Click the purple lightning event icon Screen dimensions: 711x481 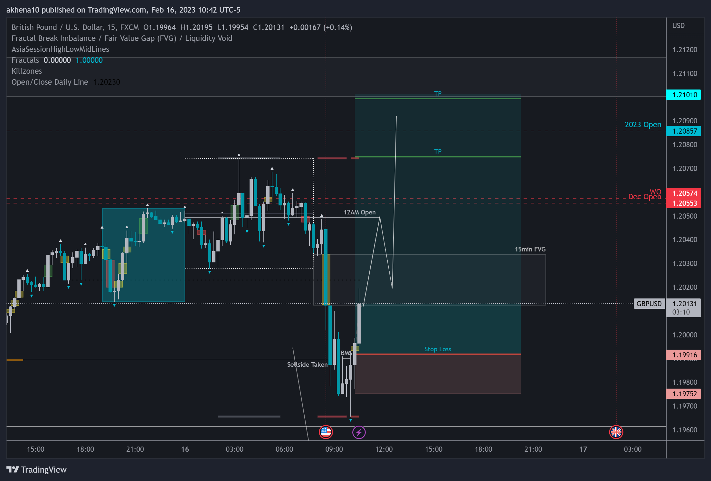point(359,432)
